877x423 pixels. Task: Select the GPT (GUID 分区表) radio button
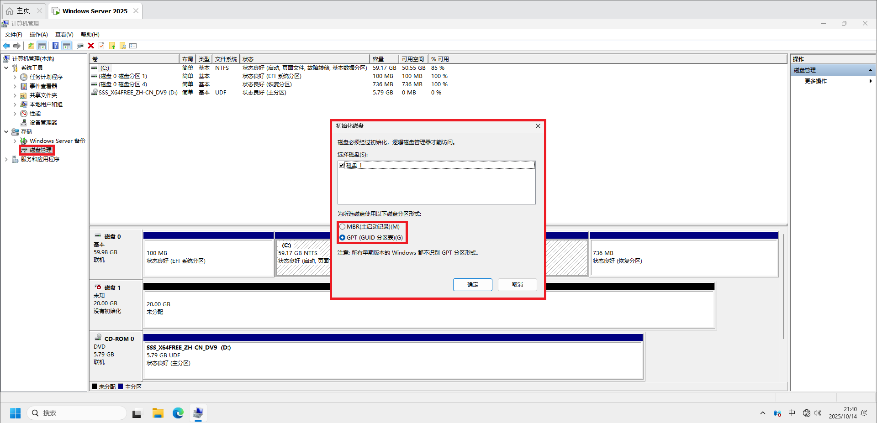coord(342,238)
